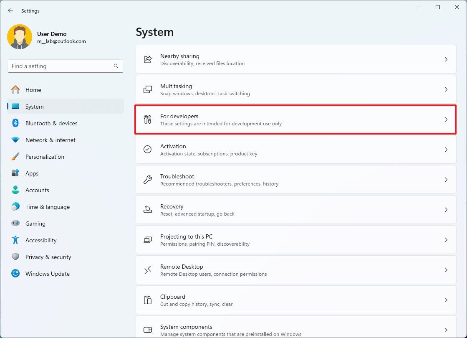
Task: Open Bluetooth & devices in sidebar
Action: pos(51,123)
